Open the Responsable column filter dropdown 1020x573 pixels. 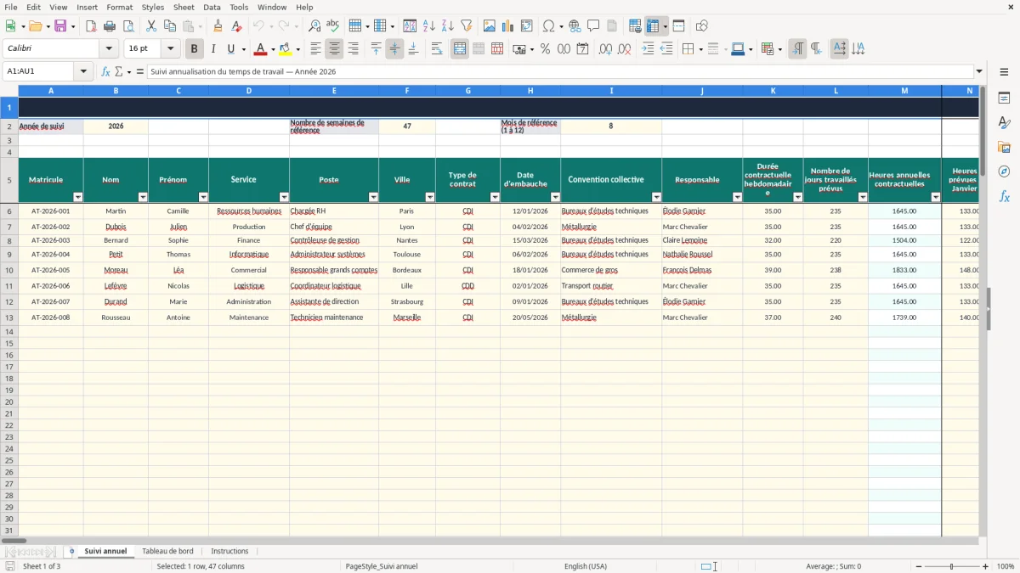point(737,198)
